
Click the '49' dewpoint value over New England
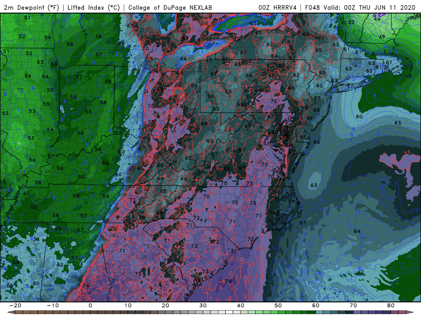point(382,37)
